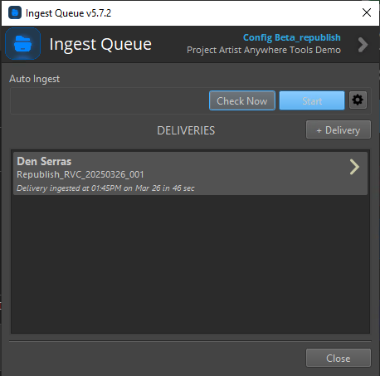Click the Close button at bottom

[339, 358]
